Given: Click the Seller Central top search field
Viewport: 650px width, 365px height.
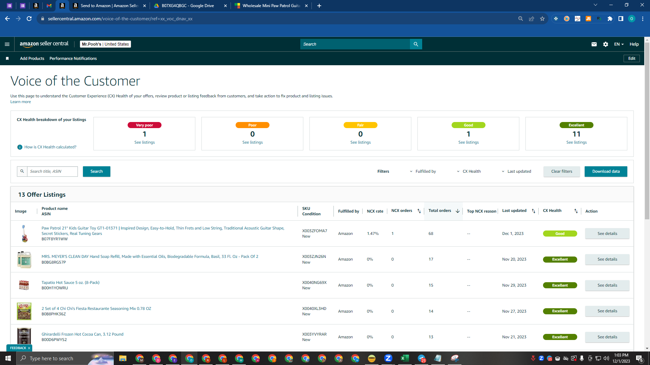Looking at the screenshot, I should pyautogui.click(x=355, y=44).
